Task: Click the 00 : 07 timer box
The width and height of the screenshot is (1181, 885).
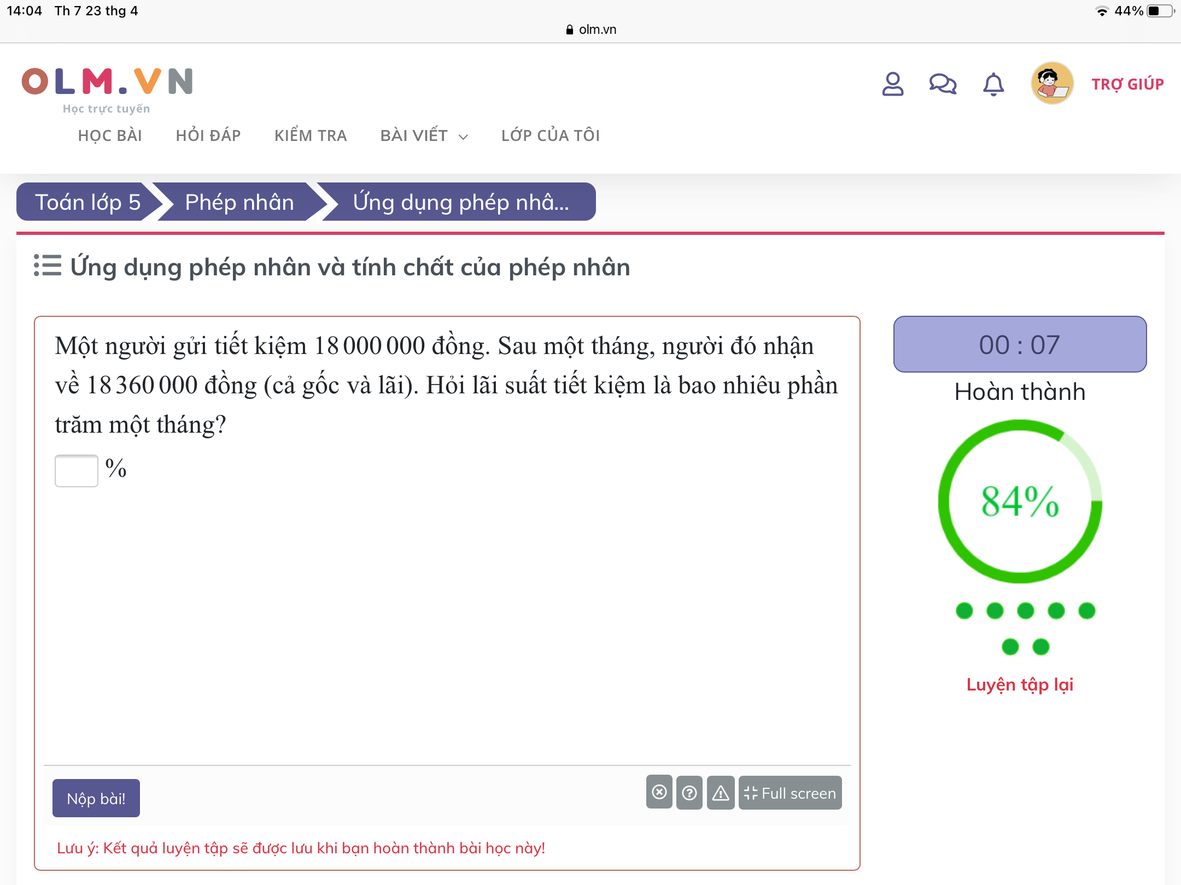Action: coord(1020,344)
